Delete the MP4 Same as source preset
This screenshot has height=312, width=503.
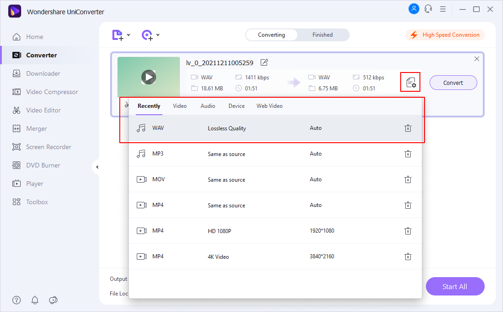click(408, 205)
